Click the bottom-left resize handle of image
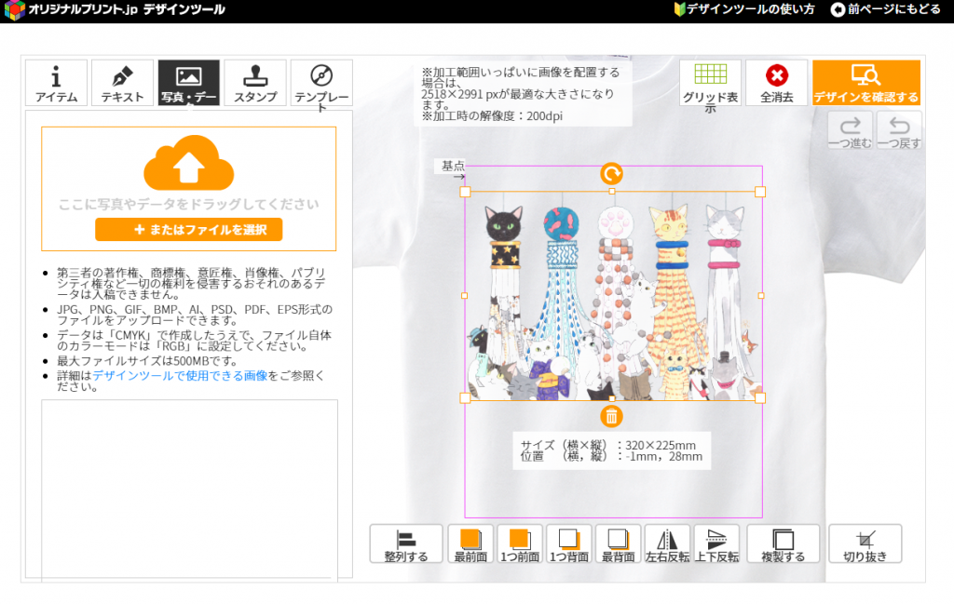This screenshot has height=604, width=954. coord(465,398)
